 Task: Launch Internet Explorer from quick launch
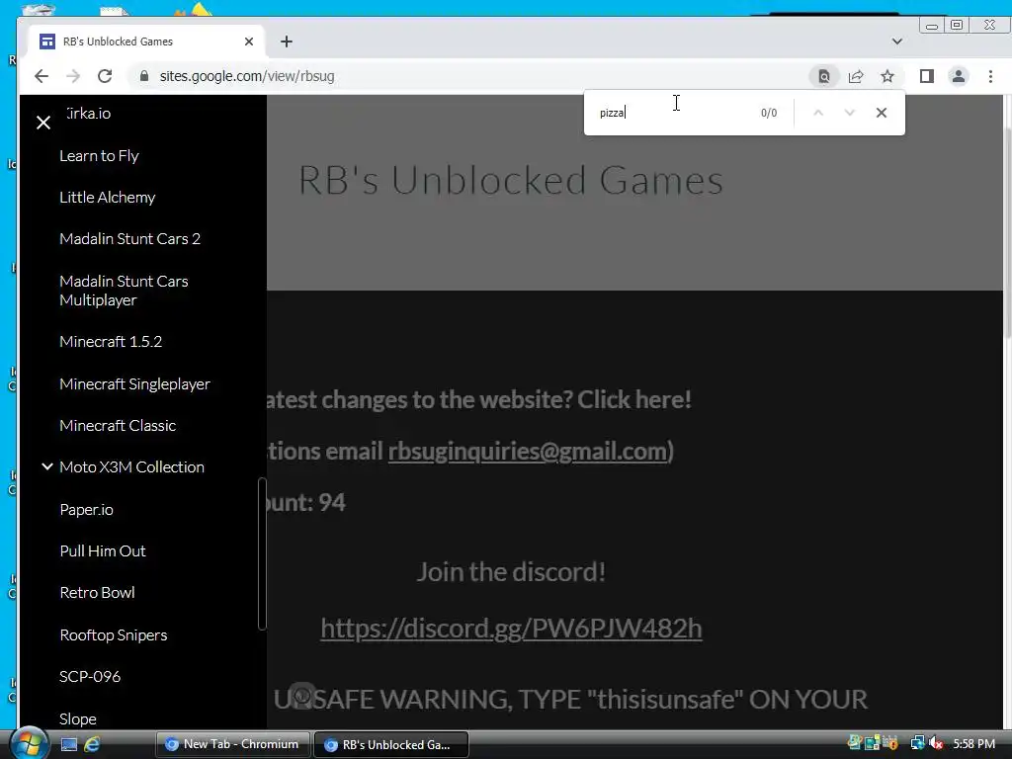coord(92,744)
